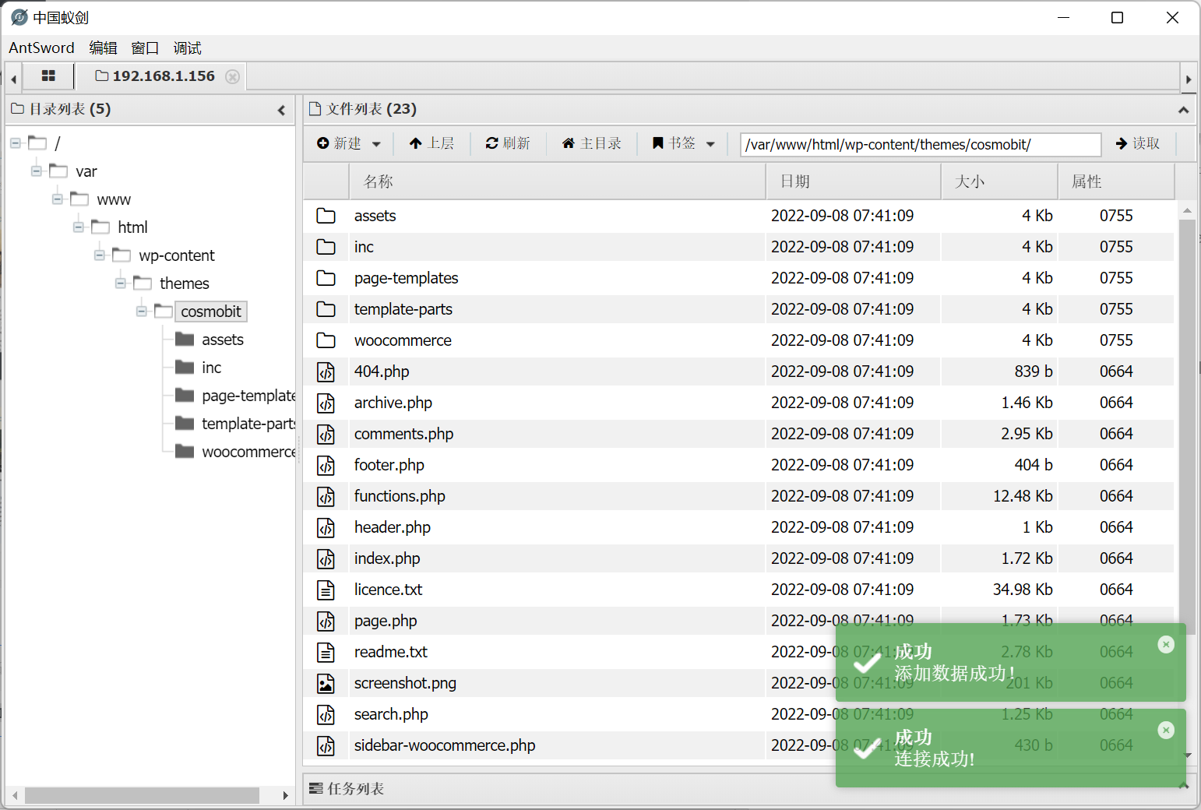Select cosmobit in the directory tree
The image size is (1201, 810).
point(211,312)
